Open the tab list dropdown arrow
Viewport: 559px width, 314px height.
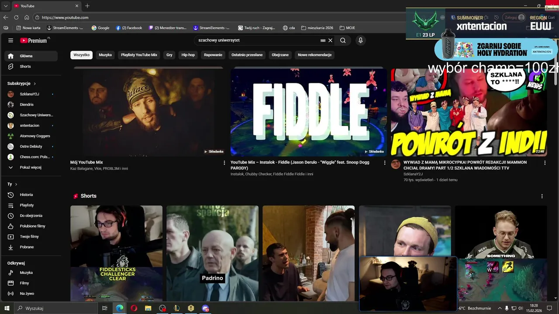tap(5, 6)
